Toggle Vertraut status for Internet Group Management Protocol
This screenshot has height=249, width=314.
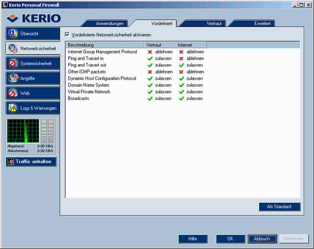pos(150,52)
